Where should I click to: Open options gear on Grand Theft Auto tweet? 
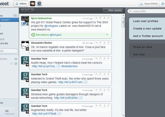(x=108, y=74)
